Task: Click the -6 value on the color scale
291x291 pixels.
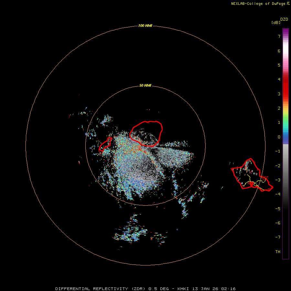Action: click(x=278, y=223)
